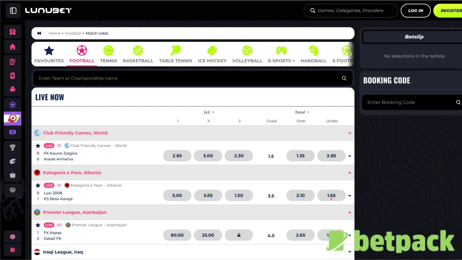The width and height of the screenshot is (462, 260).
Task: Select the Tennis sport tab
Action: click(108, 54)
